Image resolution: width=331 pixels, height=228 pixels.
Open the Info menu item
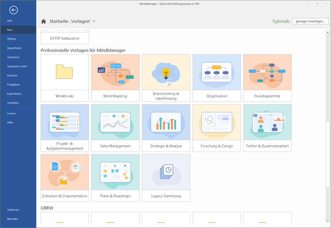pyautogui.click(x=10, y=21)
